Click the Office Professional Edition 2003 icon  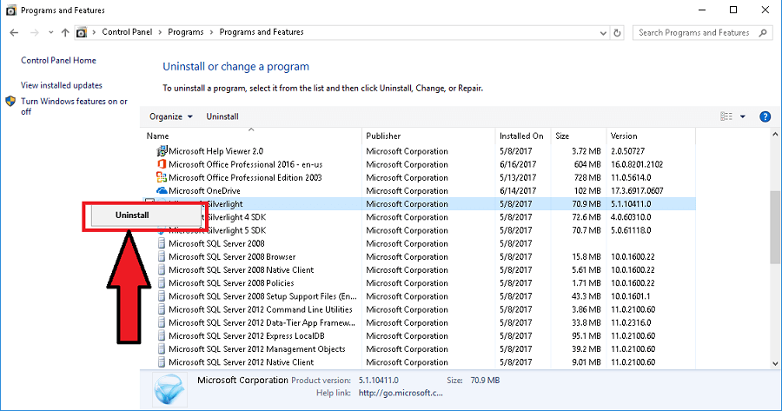tap(161, 177)
